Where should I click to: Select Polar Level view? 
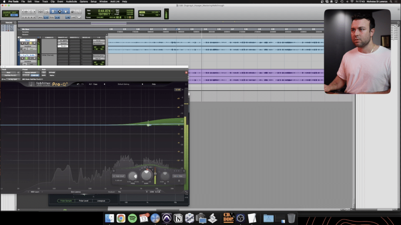(84, 201)
